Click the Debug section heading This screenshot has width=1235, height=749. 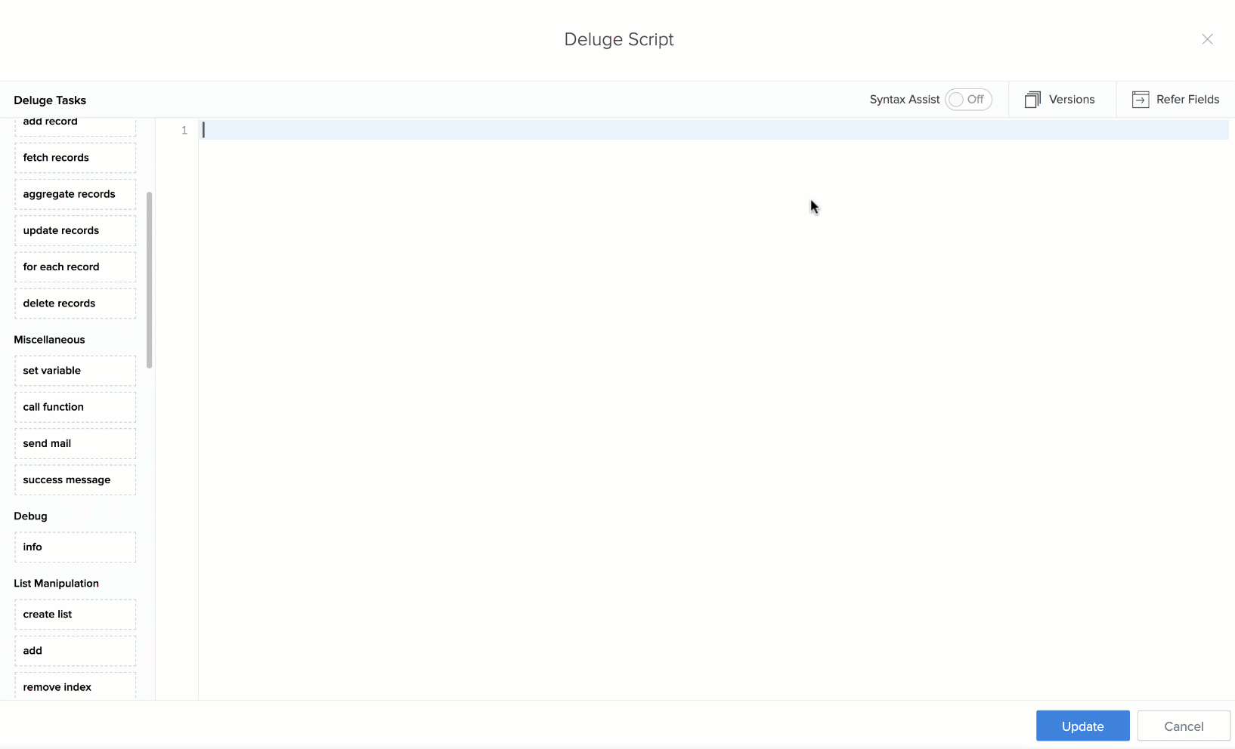(30, 516)
